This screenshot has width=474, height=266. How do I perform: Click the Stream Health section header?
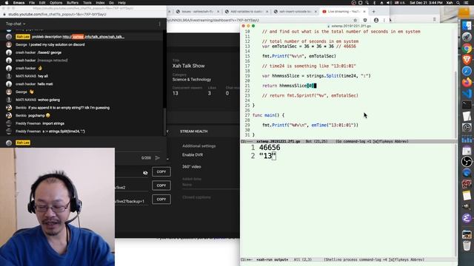click(x=193, y=132)
